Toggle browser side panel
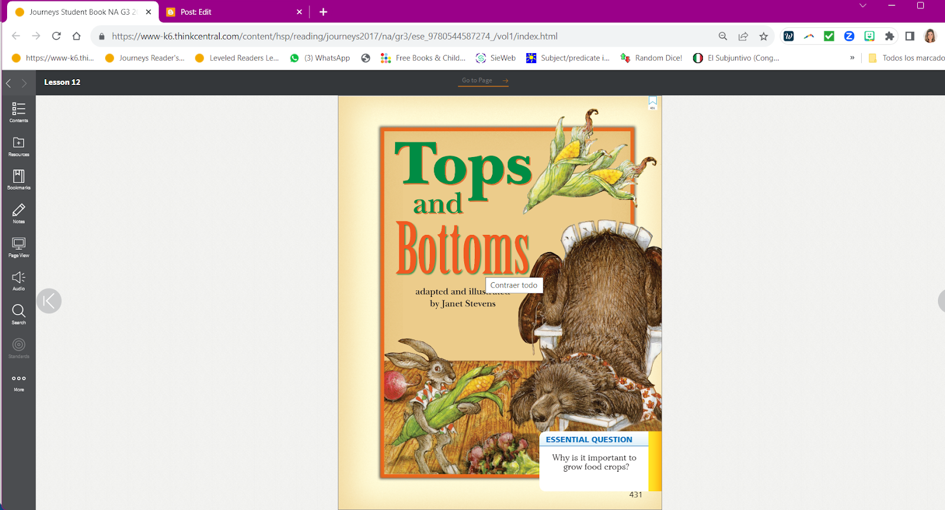 point(910,36)
